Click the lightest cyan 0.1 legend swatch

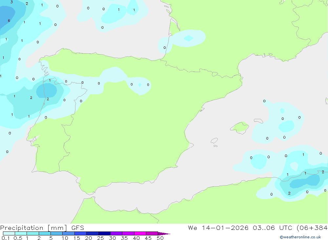[9, 233]
